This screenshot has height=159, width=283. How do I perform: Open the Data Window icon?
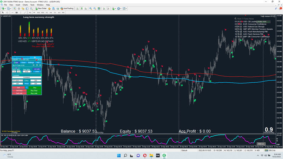(x=19, y=8)
